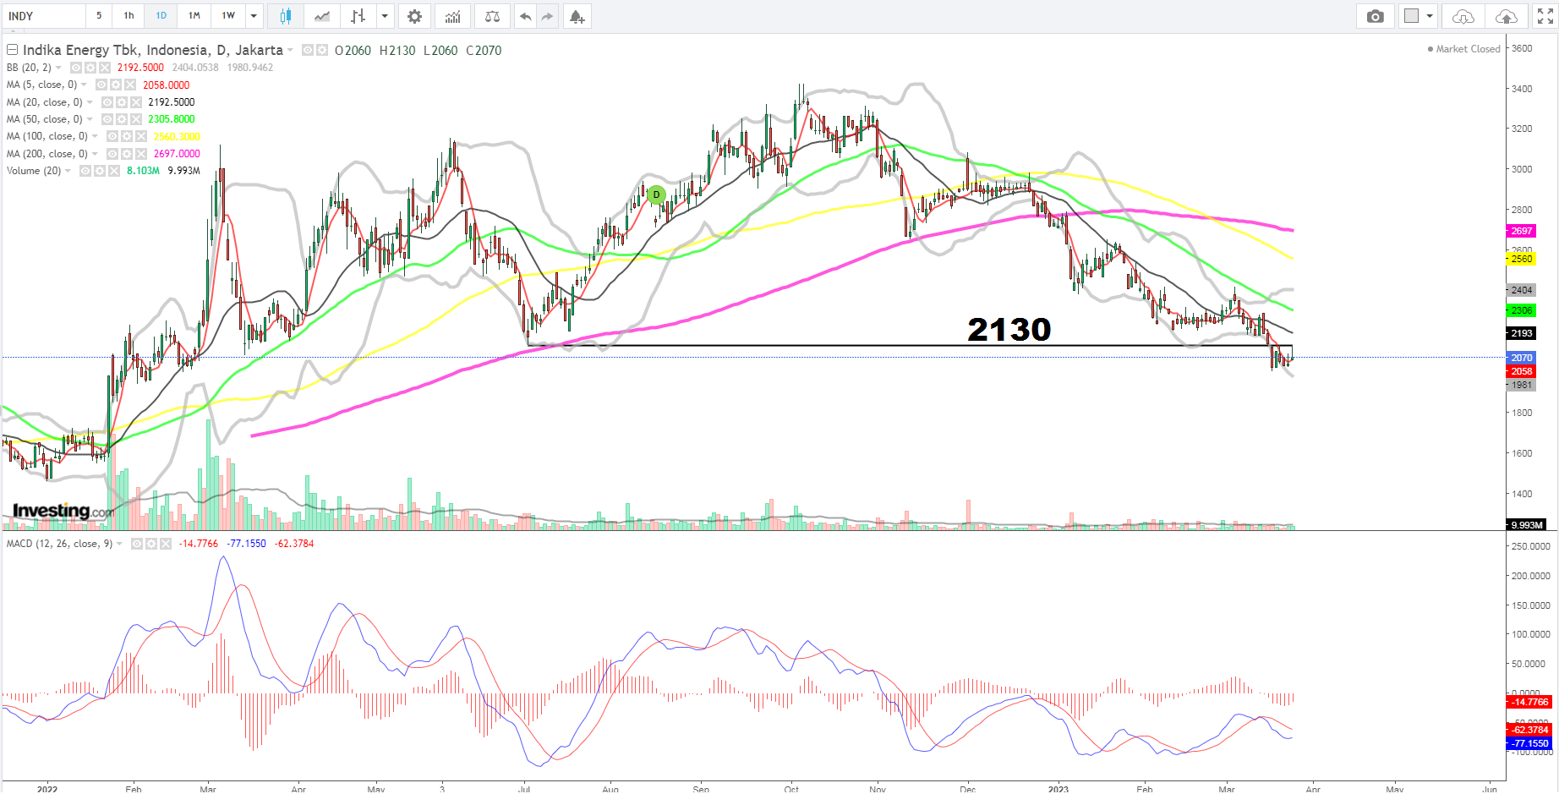This screenshot has height=794, width=1559.
Task: Click the MA (100, close, 0) legend label
Action: [47, 136]
